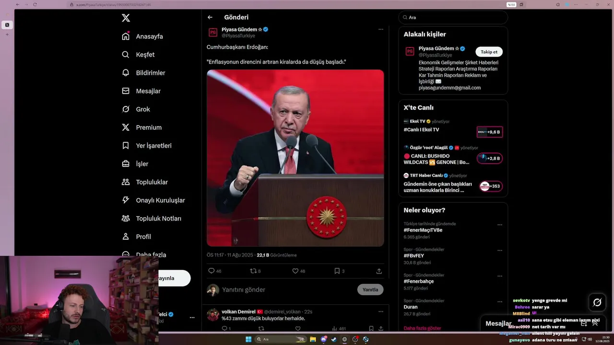Open the #FenerMaçıTV8e trend
The height and width of the screenshot is (345, 614).
(x=423, y=230)
